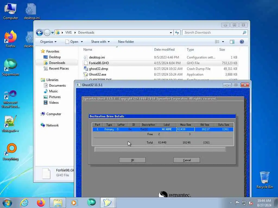The width and height of the screenshot is (278, 208).
Task: Launch Internet Explorer from taskbar
Action: [x=24, y=203]
